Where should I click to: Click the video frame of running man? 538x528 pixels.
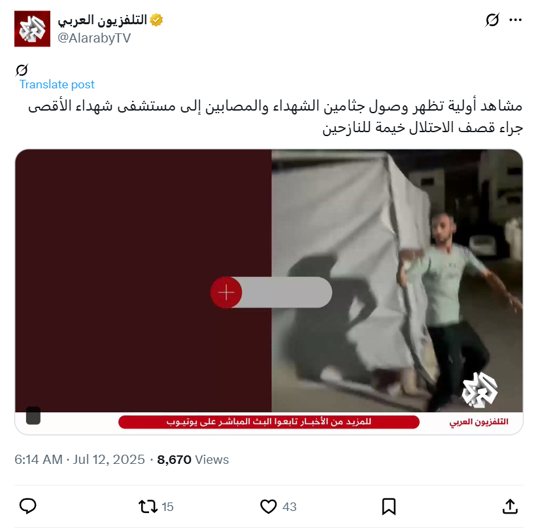coord(397,281)
